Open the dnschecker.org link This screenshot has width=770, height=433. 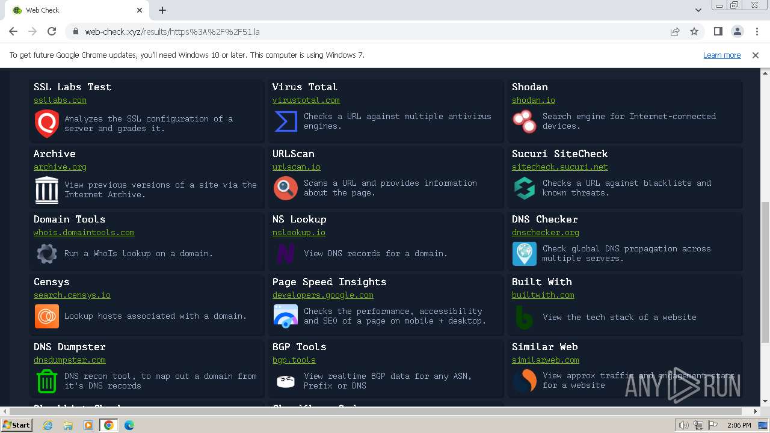tap(546, 233)
